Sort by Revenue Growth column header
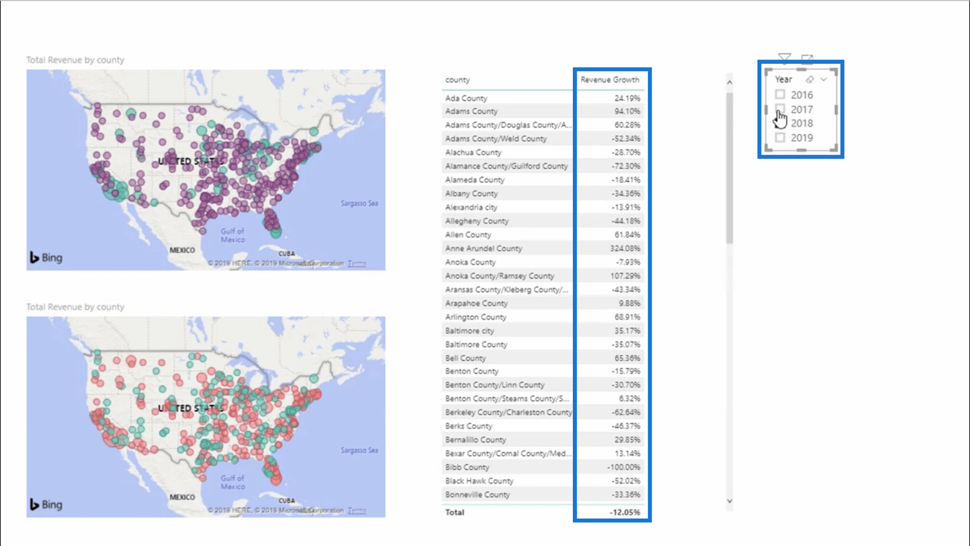 [609, 79]
